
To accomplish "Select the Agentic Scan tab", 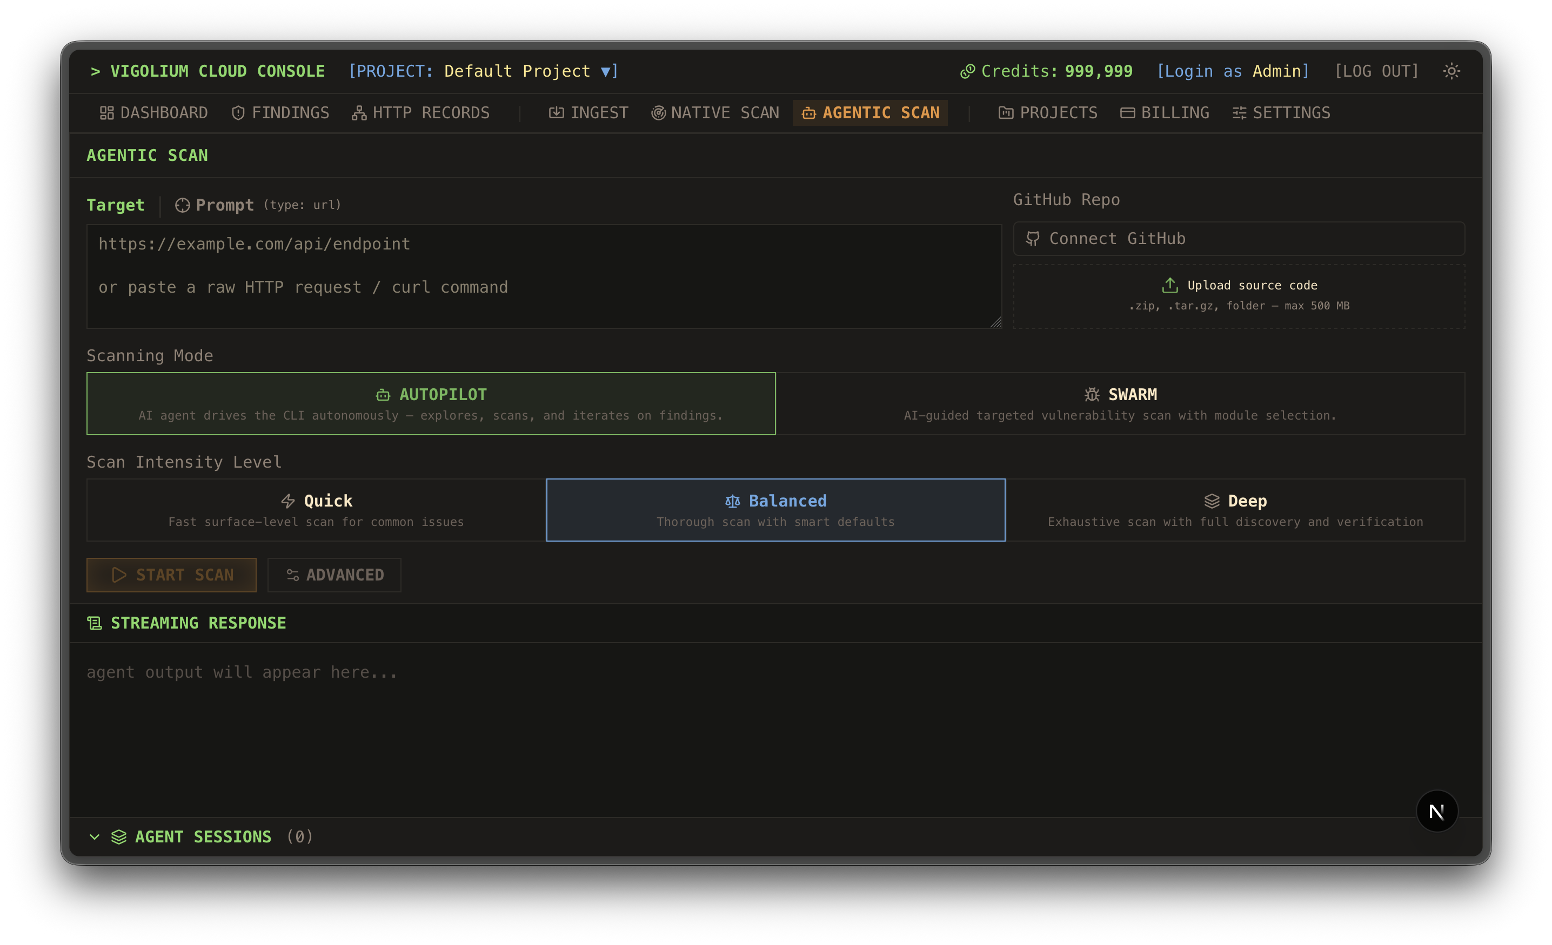I will tap(870, 113).
